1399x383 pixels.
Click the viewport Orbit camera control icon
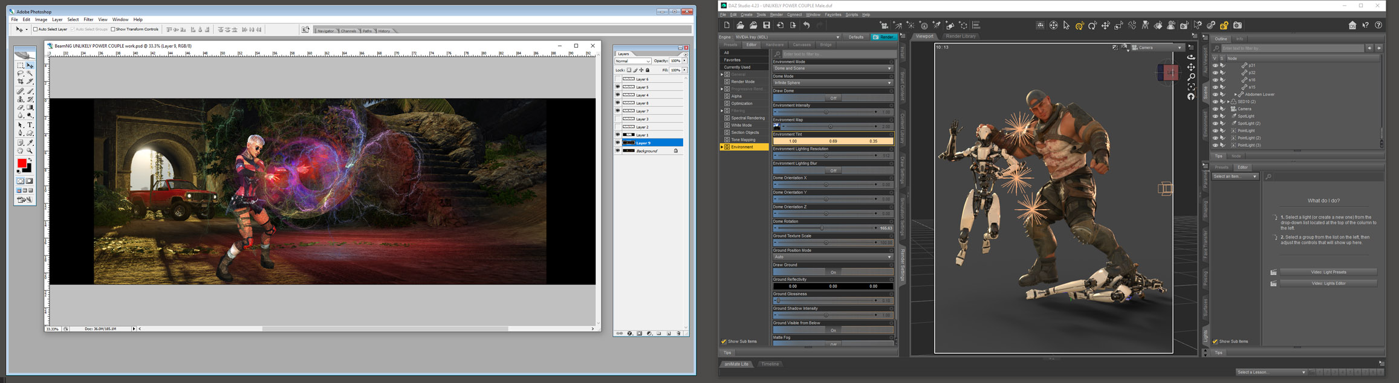click(1191, 57)
